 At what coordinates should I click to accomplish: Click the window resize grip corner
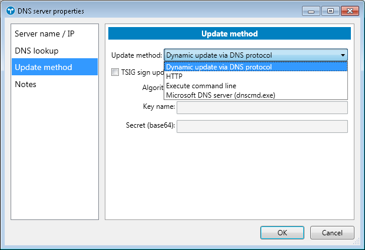click(357, 241)
